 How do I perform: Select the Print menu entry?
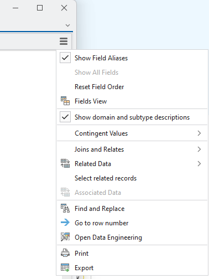click(x=132, y=254)
